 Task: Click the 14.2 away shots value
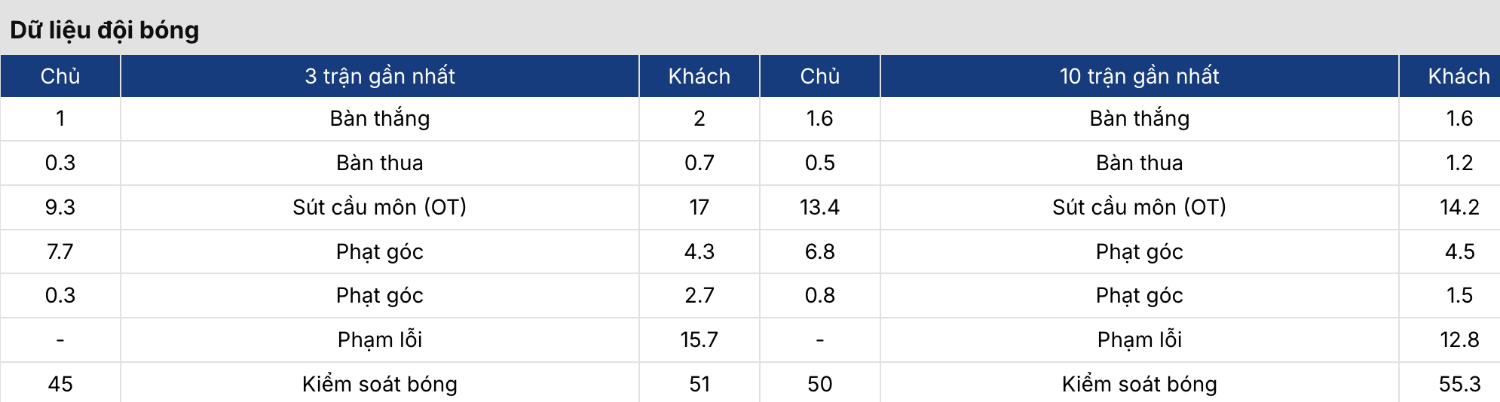(x=1459, y=207)
